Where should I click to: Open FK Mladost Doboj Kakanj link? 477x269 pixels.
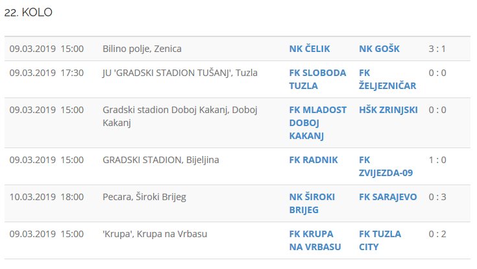pyautogui.click(x=317, y=122)
